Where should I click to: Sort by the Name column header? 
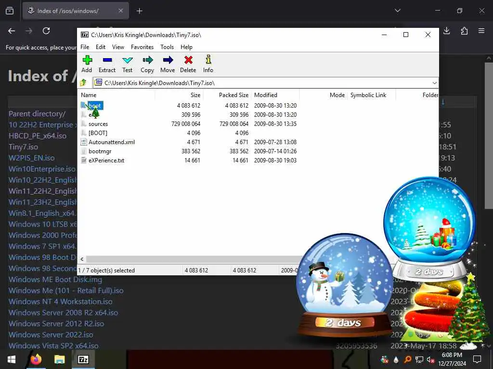click(117, 95)
